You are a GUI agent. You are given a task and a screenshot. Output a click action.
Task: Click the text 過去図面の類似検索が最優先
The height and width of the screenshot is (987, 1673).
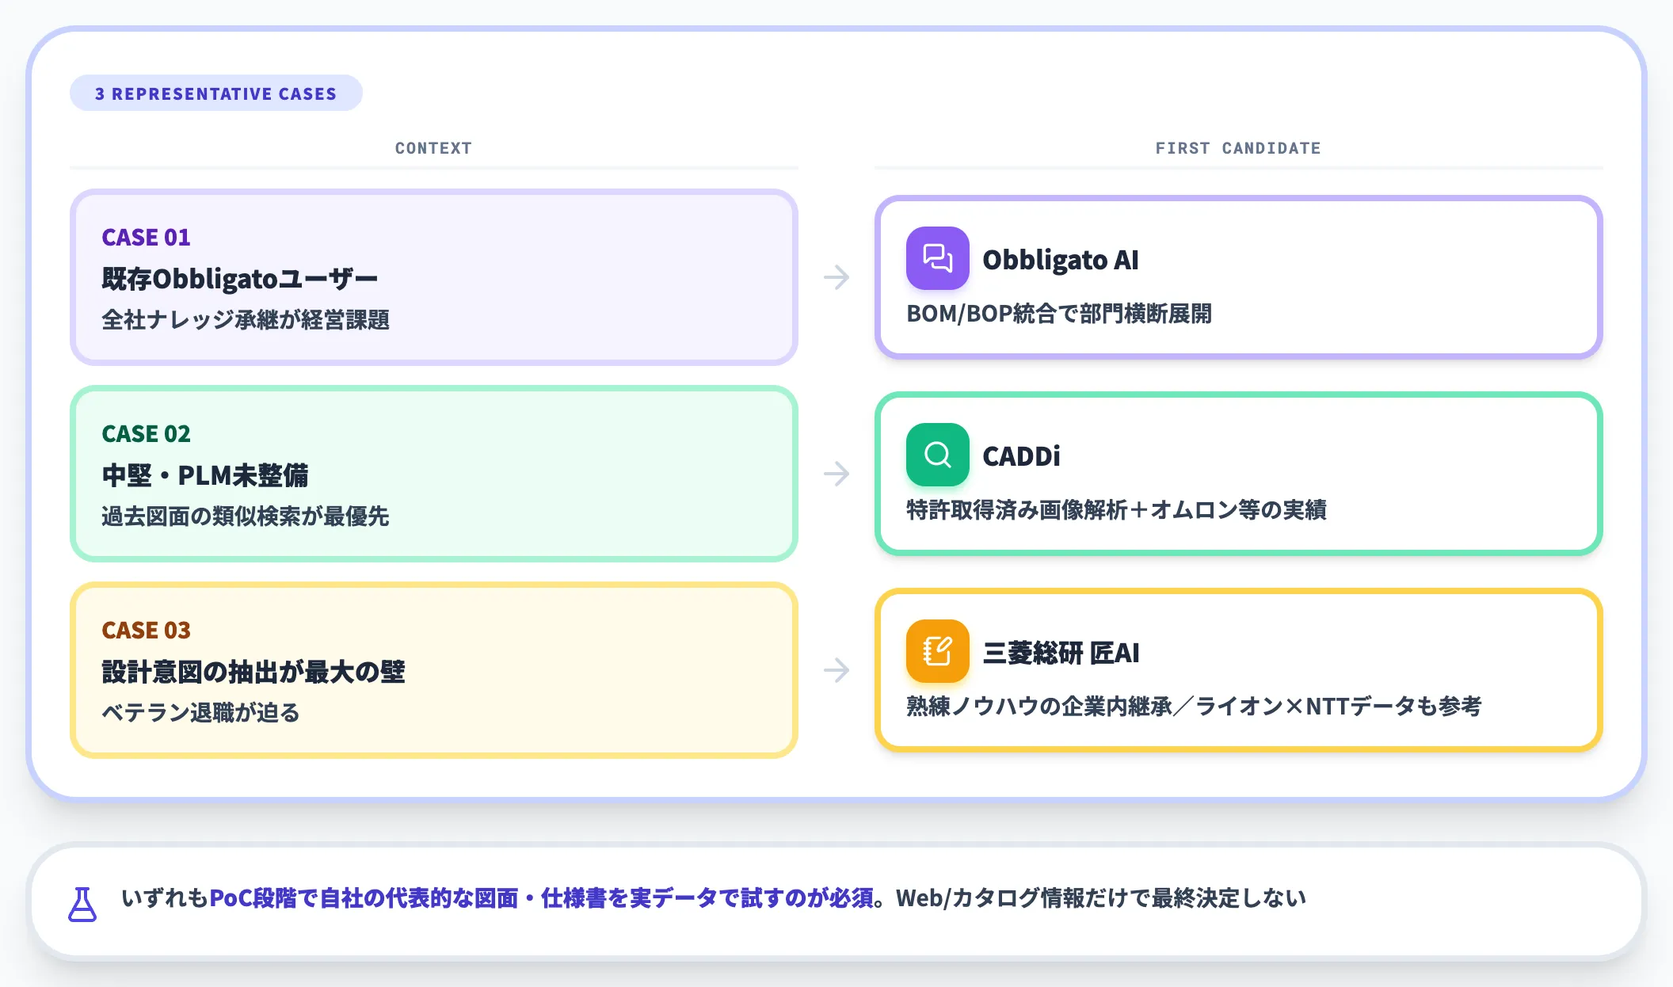click(246, 516)
